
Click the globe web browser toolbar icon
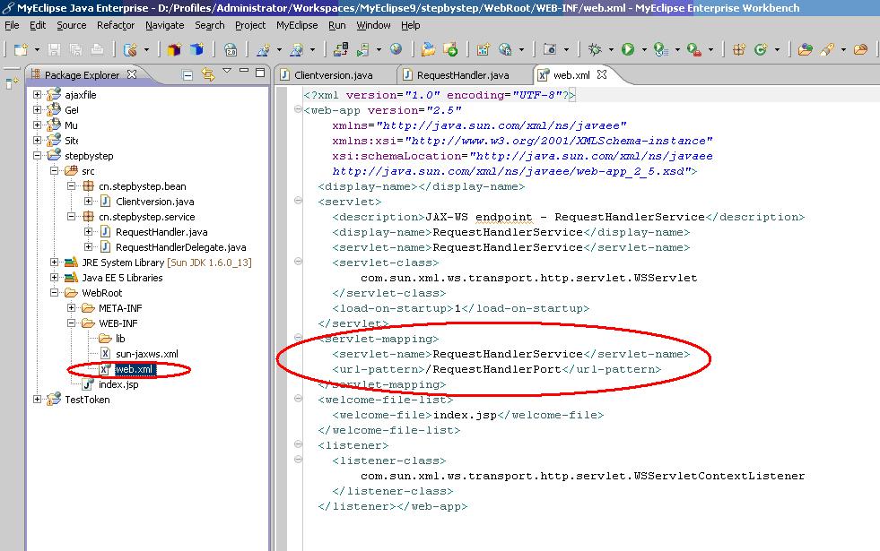click(396, 50)
